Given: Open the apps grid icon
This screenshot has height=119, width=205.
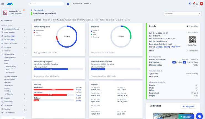Looking at the screenshot, I should (197, 4).
